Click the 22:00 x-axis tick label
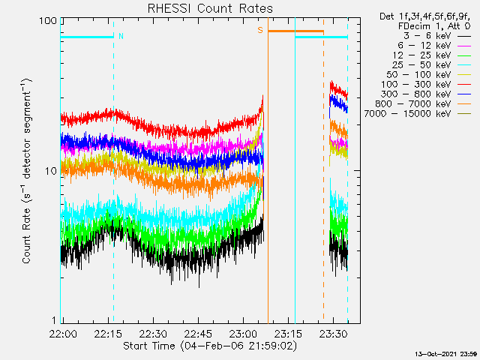 coord(63,334)
